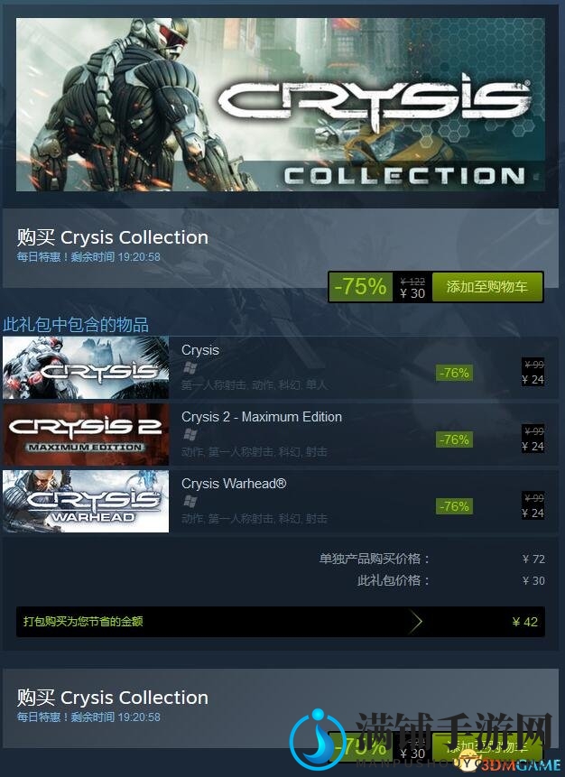
Task: Open the Crysis title link
Action: coord(200,350)
